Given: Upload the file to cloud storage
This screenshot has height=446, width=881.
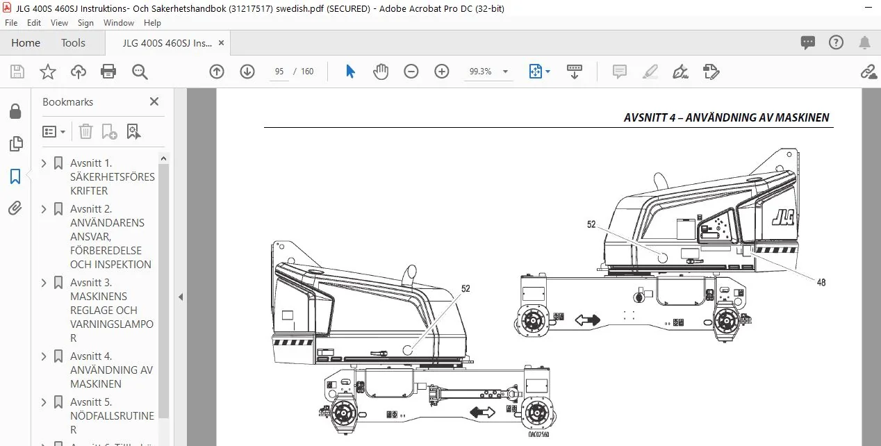Looking at the screenshot, I should point(79,71).
